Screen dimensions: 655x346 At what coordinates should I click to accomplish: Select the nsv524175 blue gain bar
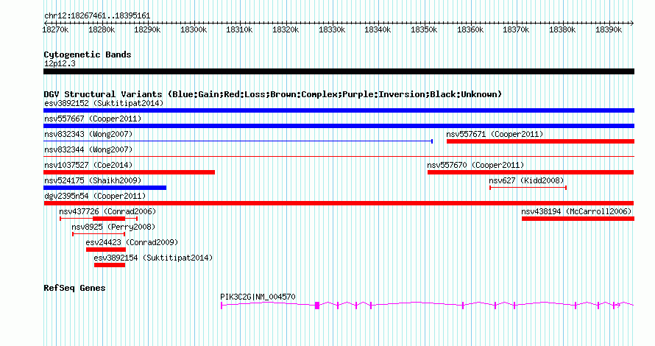(x=105, y=188)
